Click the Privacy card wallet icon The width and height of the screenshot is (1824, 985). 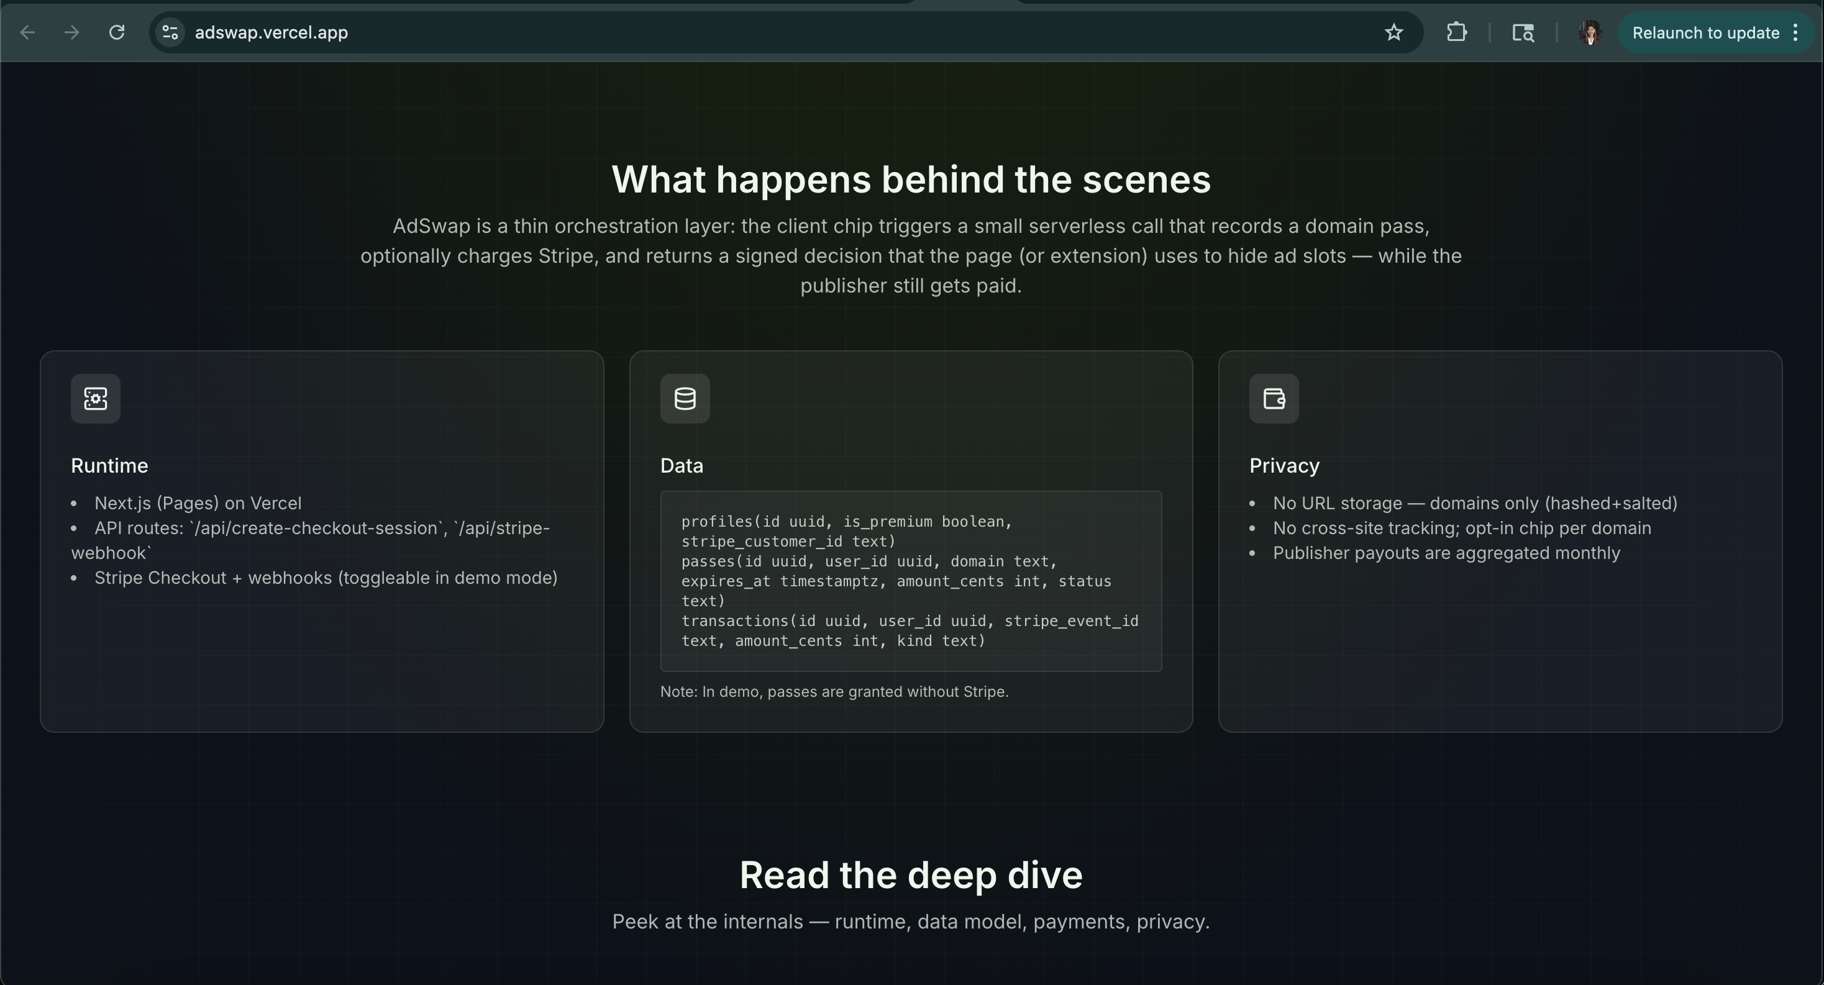(x=1274, y=398)
